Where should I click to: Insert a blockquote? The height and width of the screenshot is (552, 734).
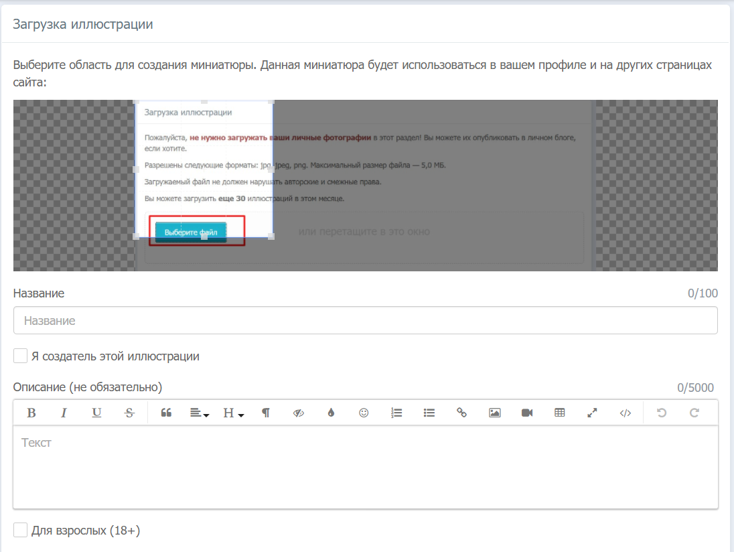coord(166,413)
